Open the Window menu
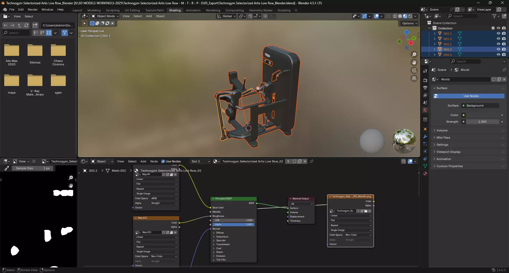 [47, 10]
